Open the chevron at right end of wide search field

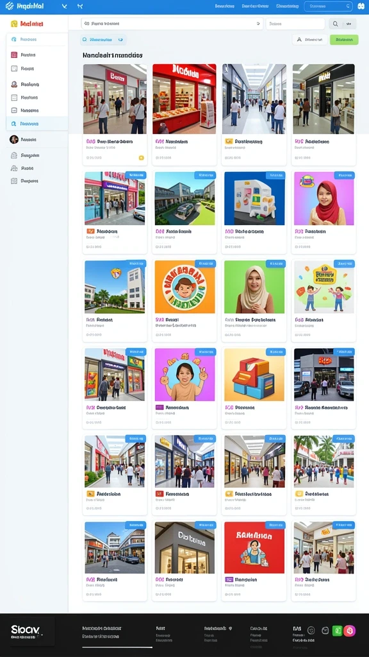[258, 24]
